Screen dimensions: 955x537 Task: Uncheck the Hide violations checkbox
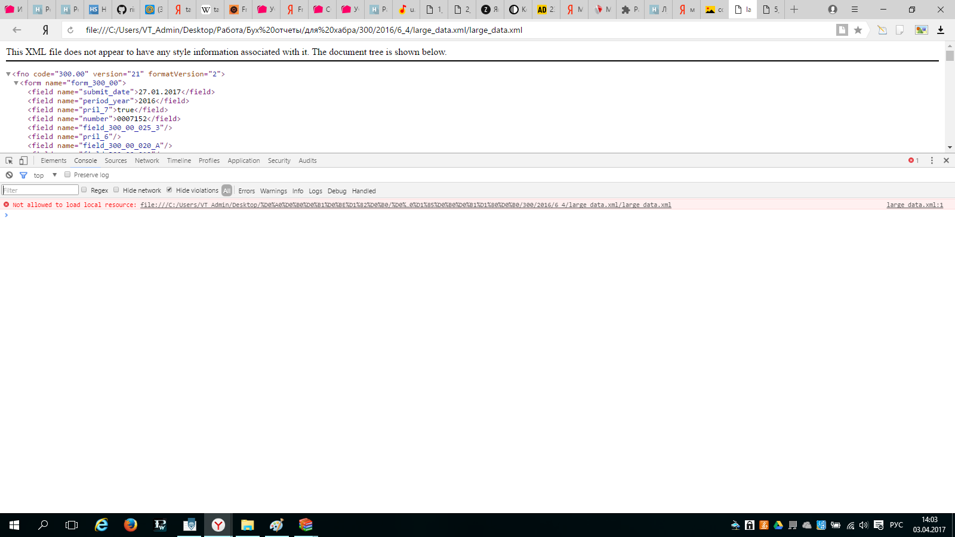(x=170, y=190)
